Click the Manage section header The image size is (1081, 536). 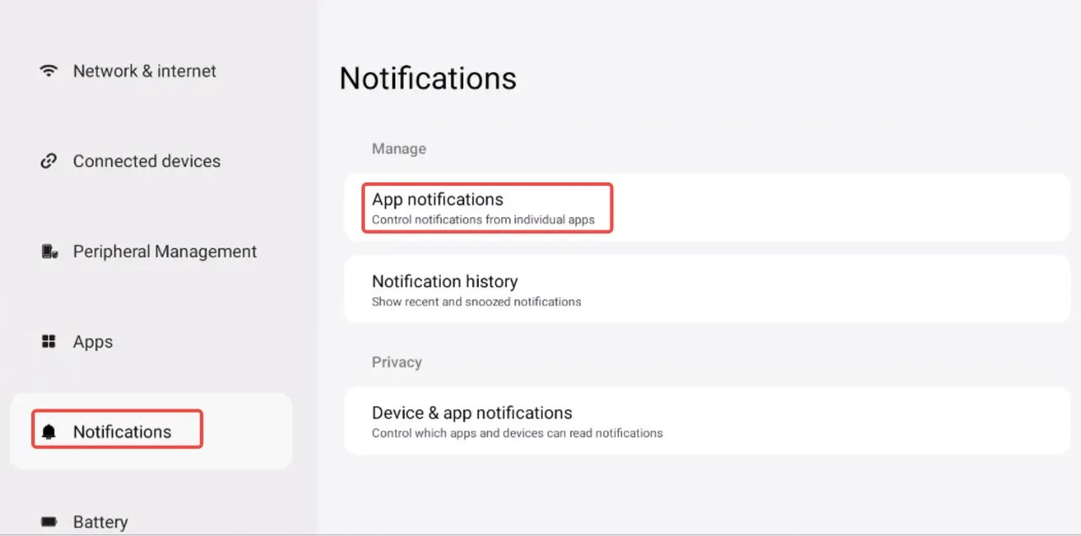(399, 149)
